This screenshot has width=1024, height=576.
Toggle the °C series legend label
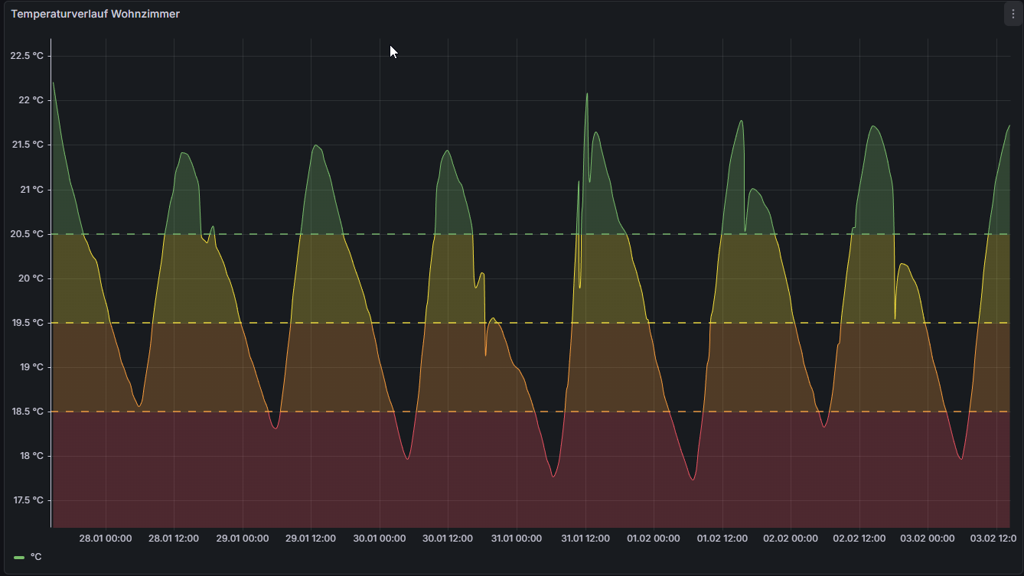36,557
